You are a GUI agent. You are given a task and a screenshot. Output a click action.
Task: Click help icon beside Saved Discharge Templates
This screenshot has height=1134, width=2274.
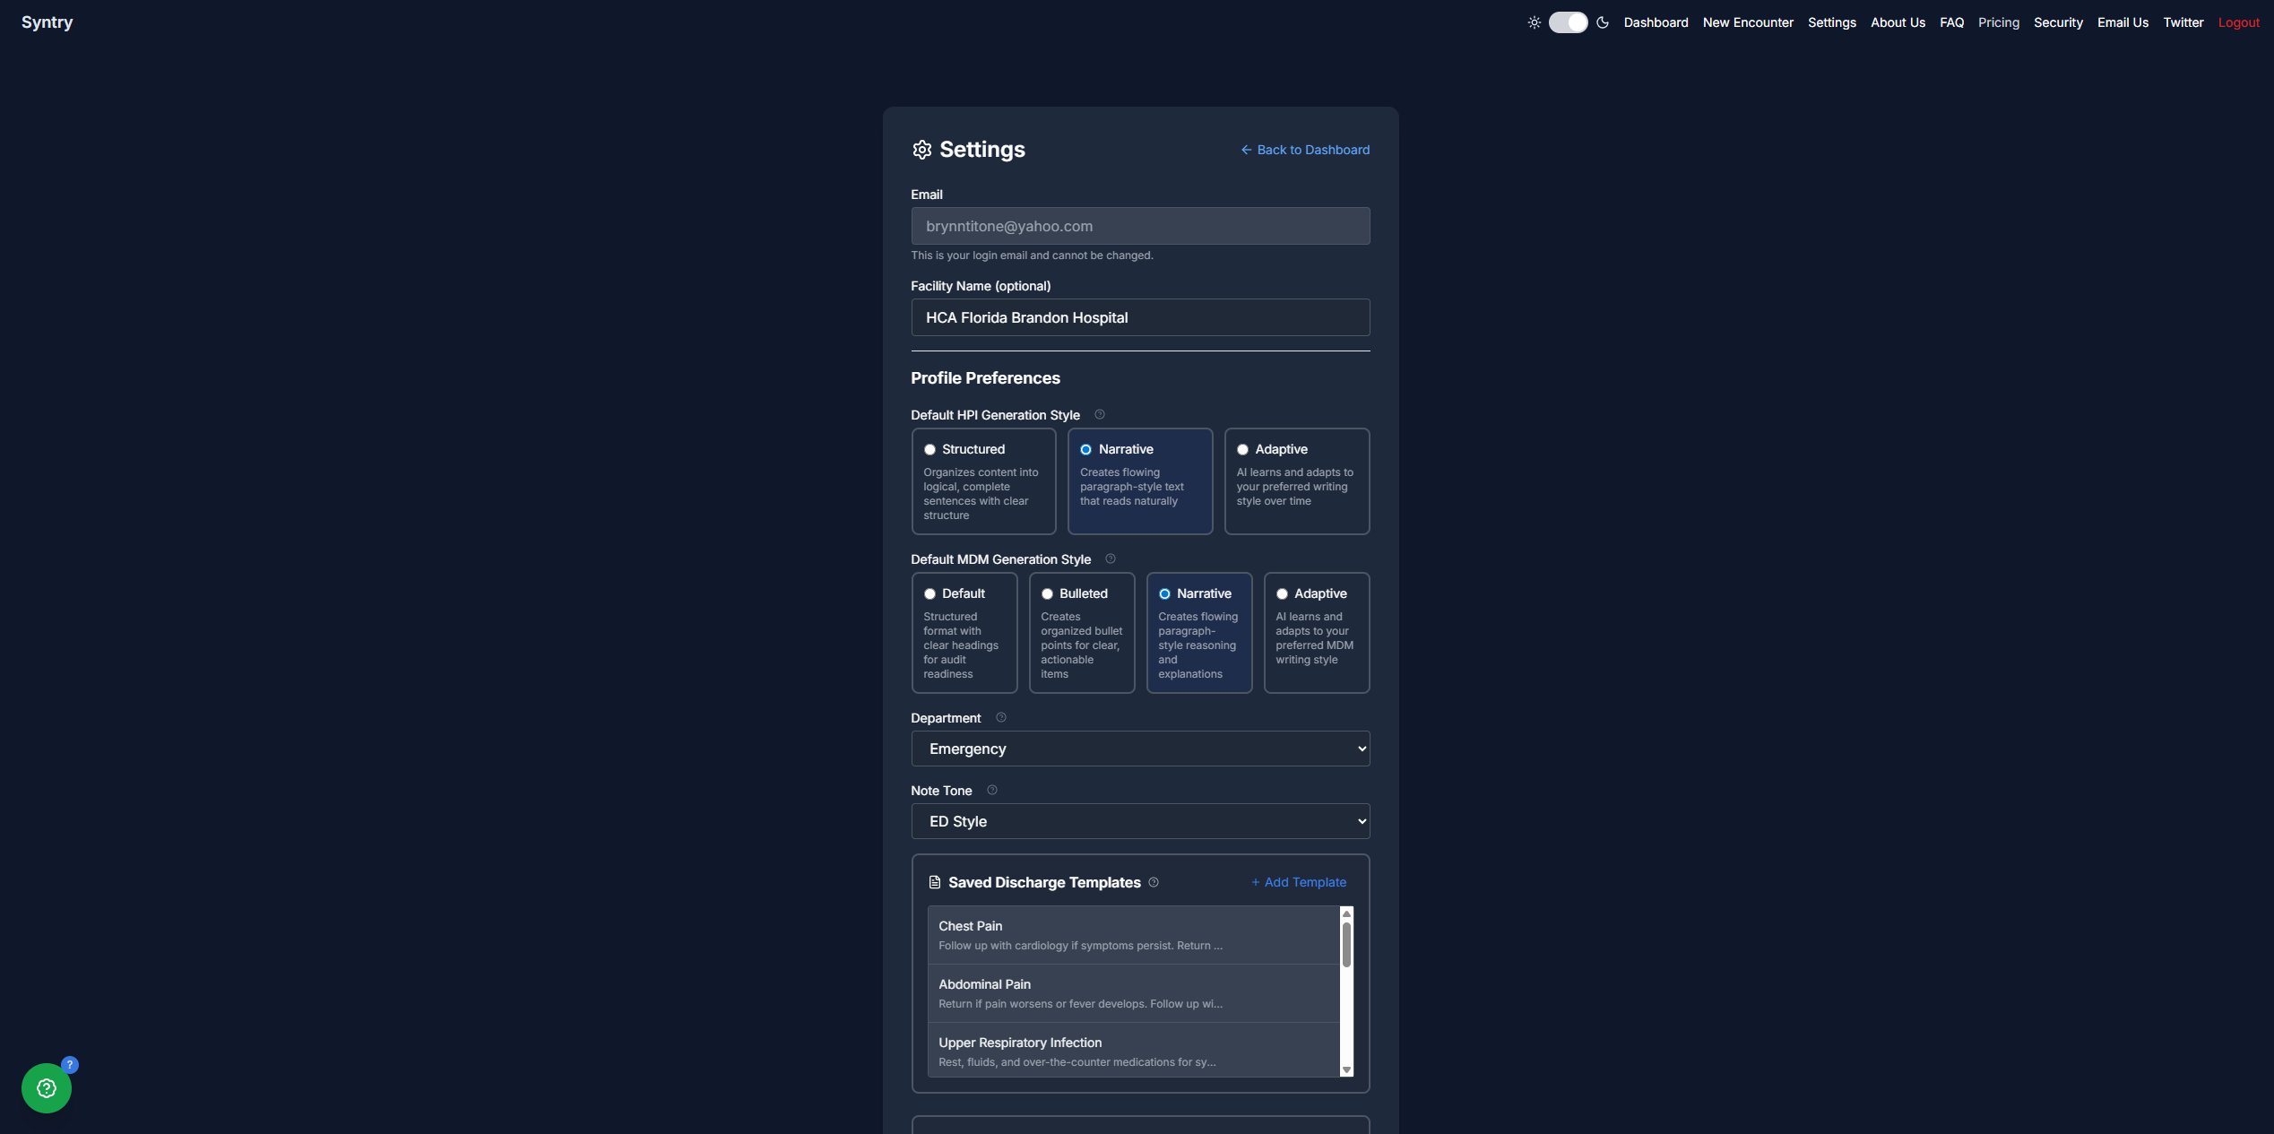click(1154, 882)
